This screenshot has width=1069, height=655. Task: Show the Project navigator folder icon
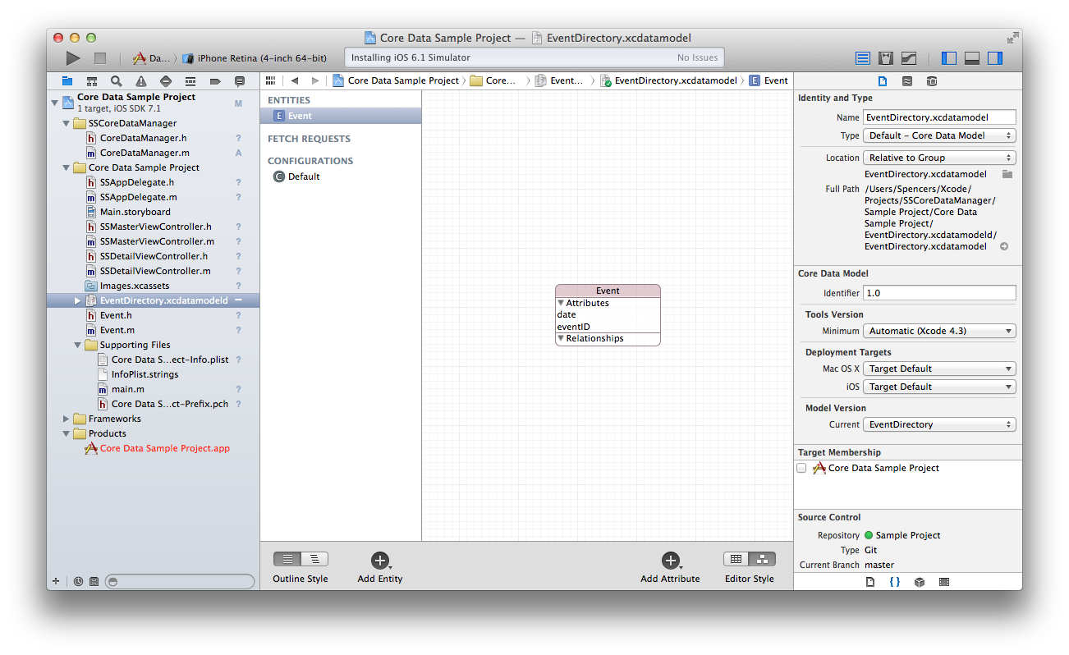(67, 81)
